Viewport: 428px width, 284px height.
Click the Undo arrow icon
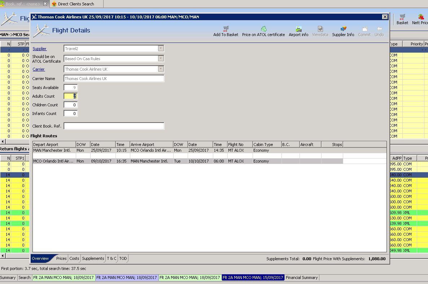click(x=379, y=29)
